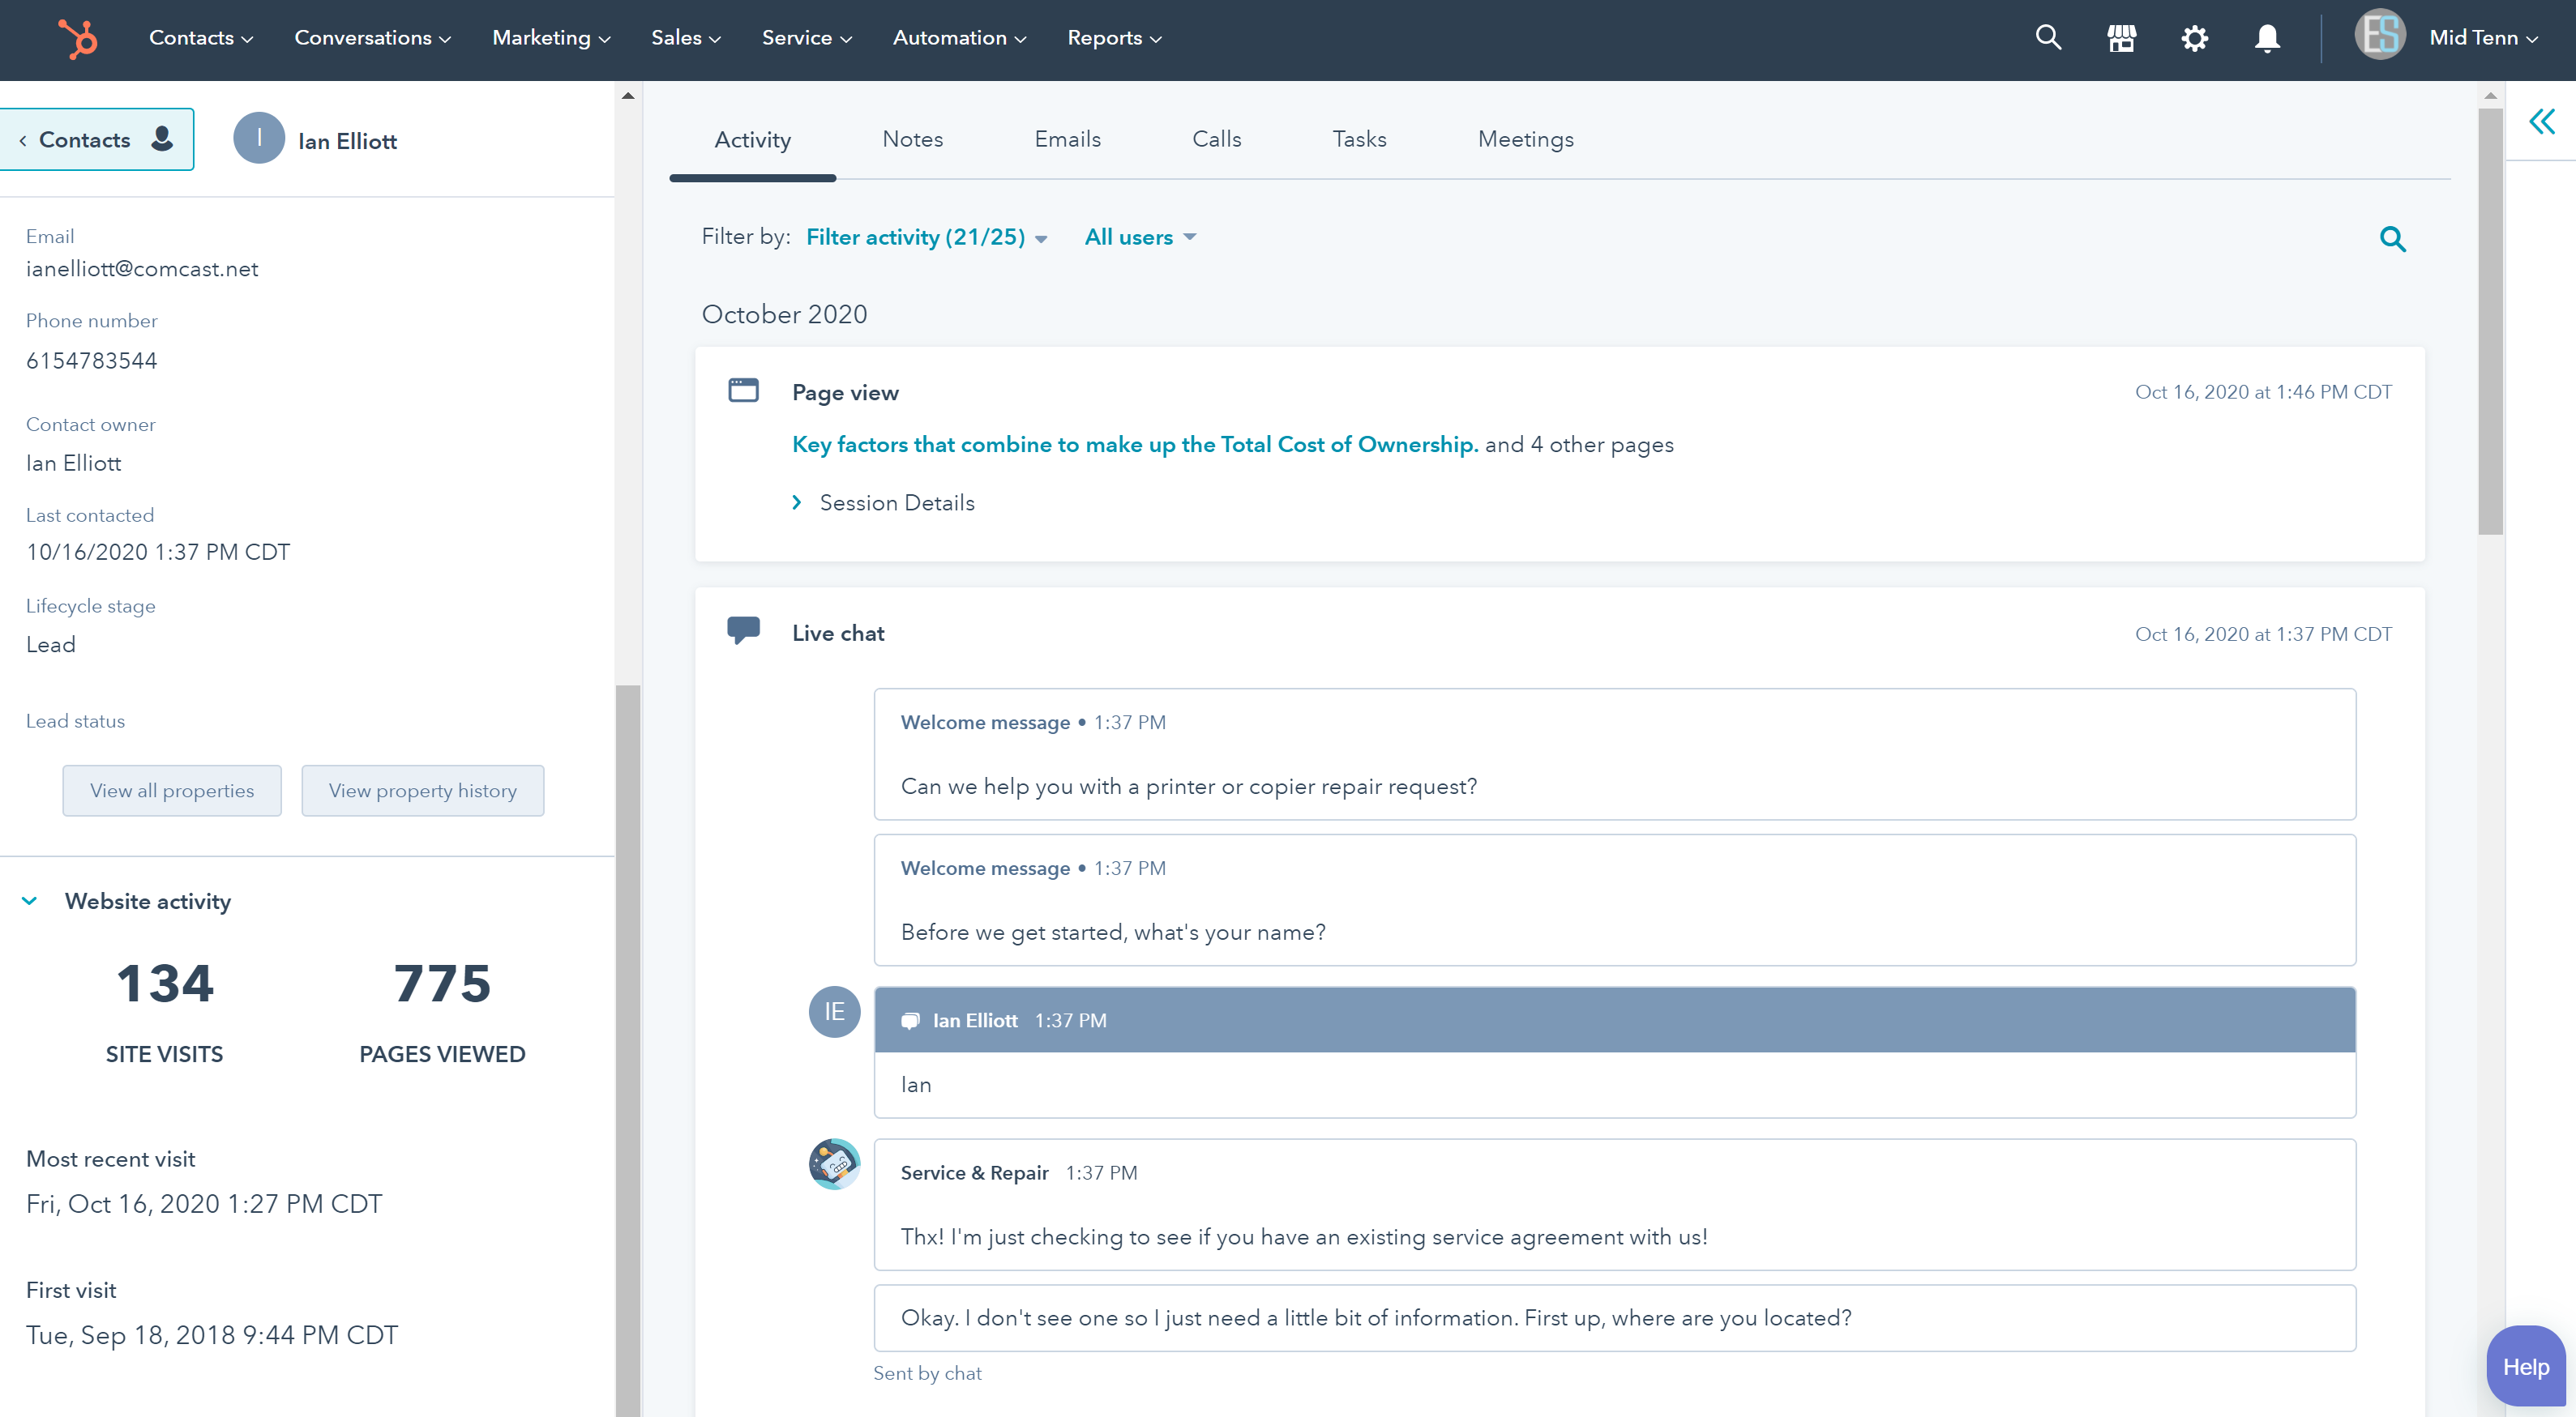Open the Reports navigation menu
The image size is (2576, 1417).
pos(1114,38)
